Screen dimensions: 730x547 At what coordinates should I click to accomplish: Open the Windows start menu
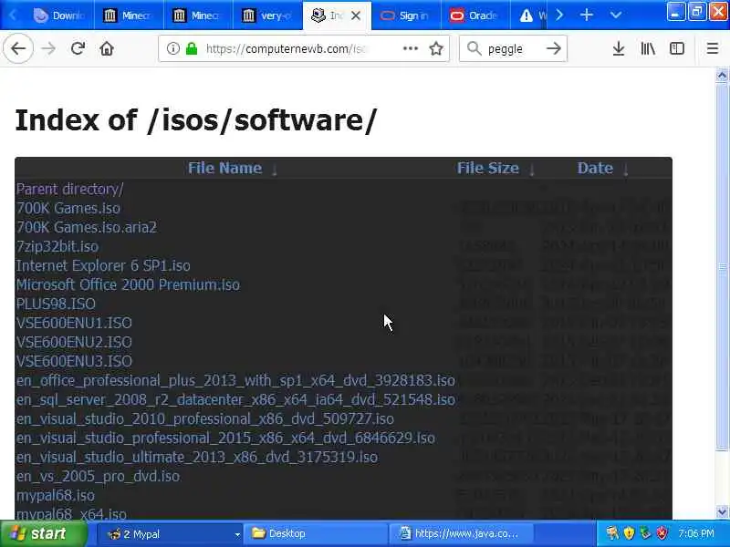coord(43,533)
